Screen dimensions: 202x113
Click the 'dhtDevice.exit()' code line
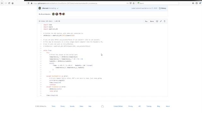tap(56, 89)
